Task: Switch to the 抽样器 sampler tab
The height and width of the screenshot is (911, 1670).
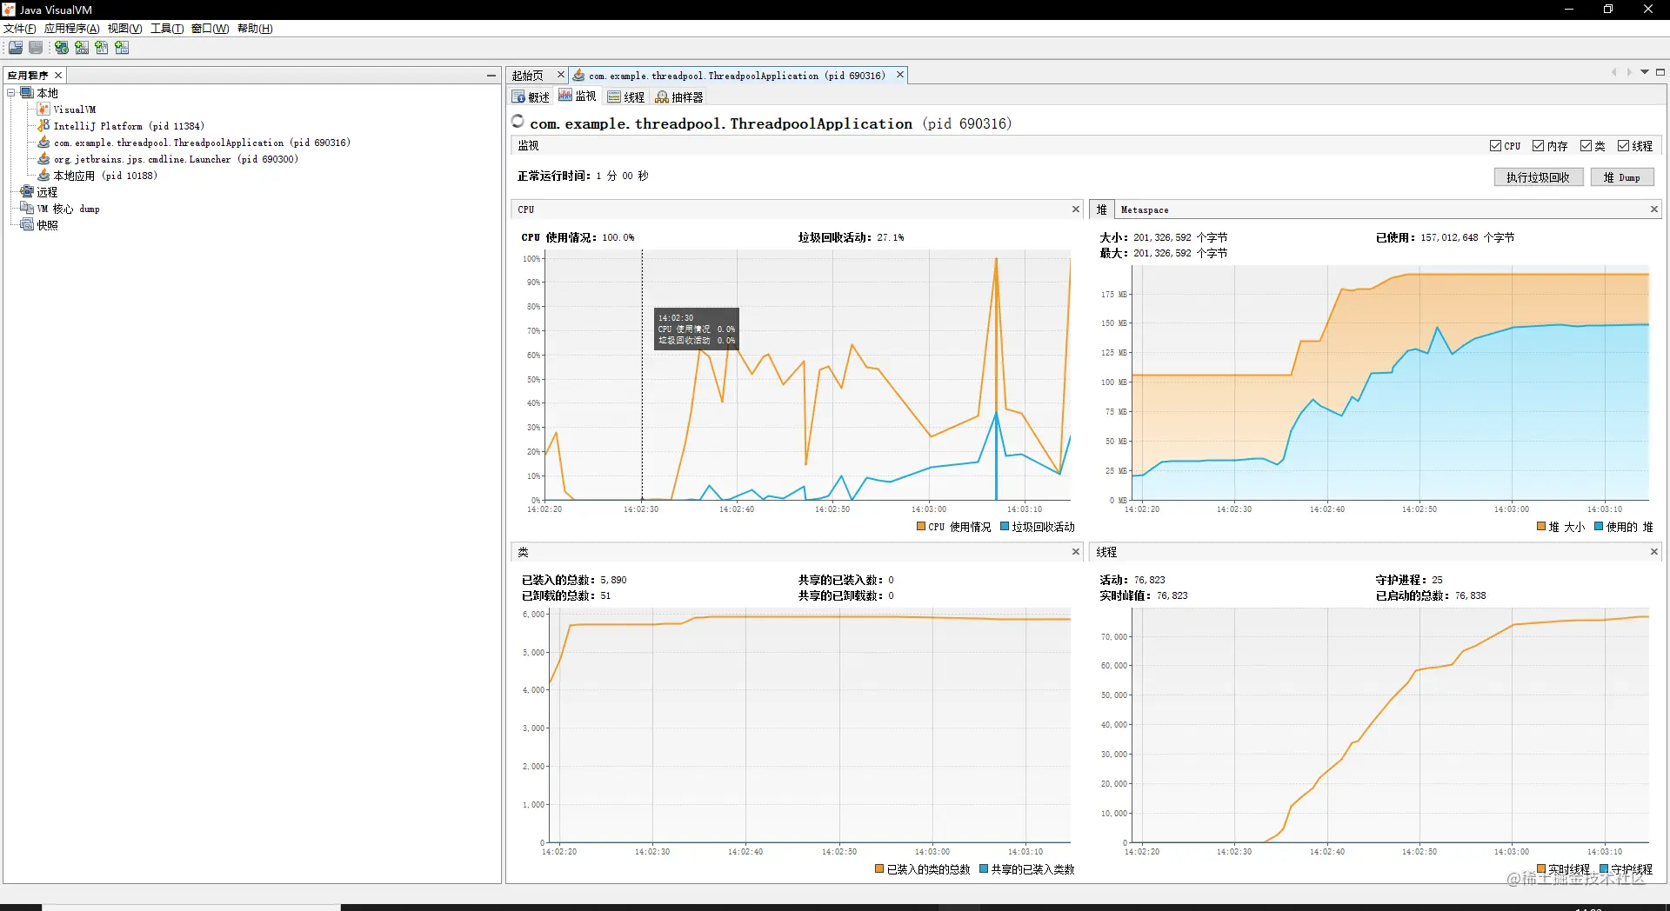Action: coord(679,97)
